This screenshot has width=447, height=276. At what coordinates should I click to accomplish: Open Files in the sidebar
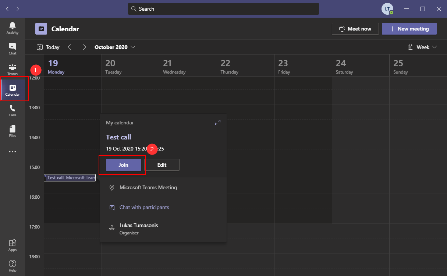pyautogui.click(x=13, y=131)
